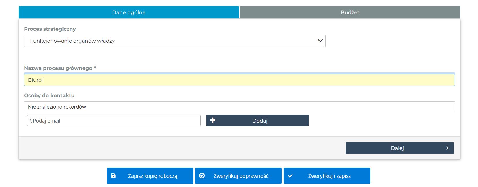478x187 pixels.
Task: Open the Proces strategiczny dropdown arrow
Action: pos(320,41)
